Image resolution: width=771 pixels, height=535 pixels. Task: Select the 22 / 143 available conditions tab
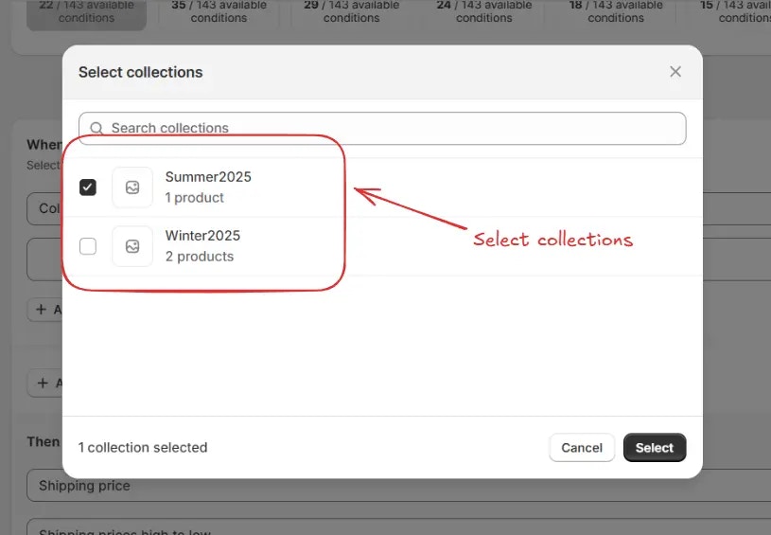click(x=86, y=11)
